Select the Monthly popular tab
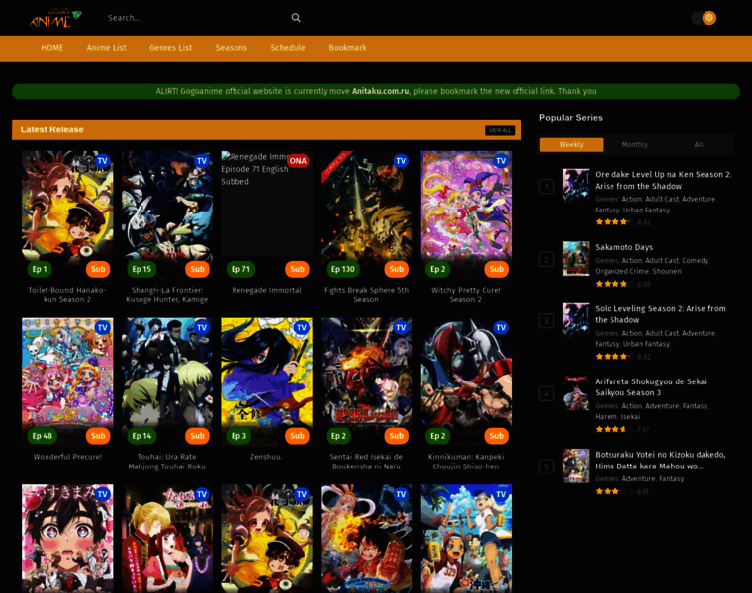Viewport: 752px width, 593px height. pyautogui.click(x=635, y=144)
